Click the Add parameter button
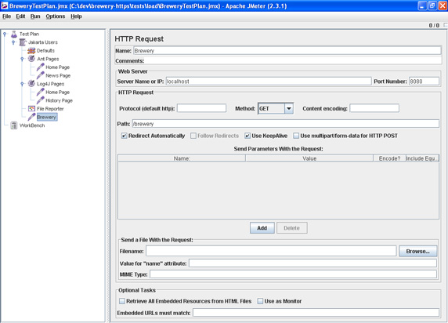448x323 pixels. point(262,228)
